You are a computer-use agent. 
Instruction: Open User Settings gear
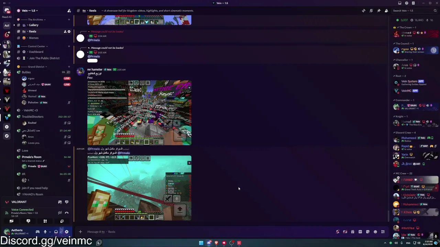click(x=67, y=232)
